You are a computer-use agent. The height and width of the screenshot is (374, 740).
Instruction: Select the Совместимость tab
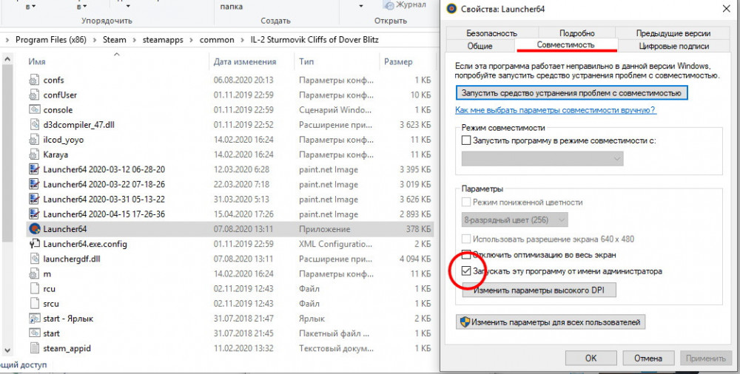pyautogui.click(x=566, y=45)
